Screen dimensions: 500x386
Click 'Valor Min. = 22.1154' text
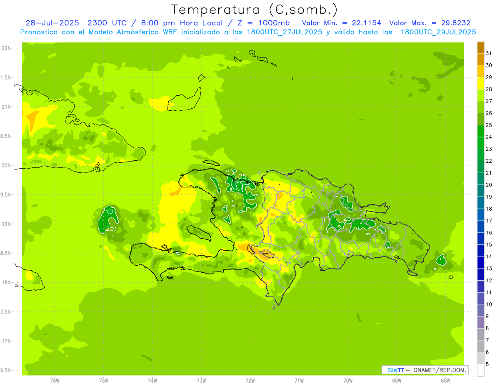pos(341,23)
